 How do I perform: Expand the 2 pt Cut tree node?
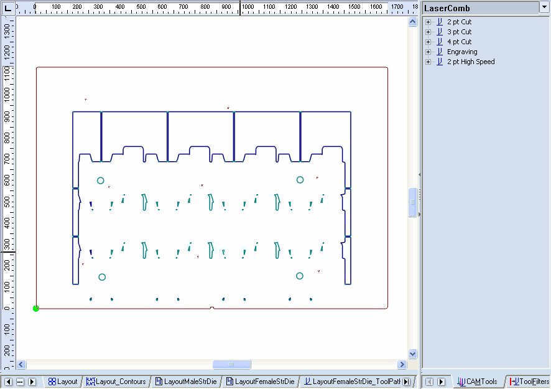(428, 22)
